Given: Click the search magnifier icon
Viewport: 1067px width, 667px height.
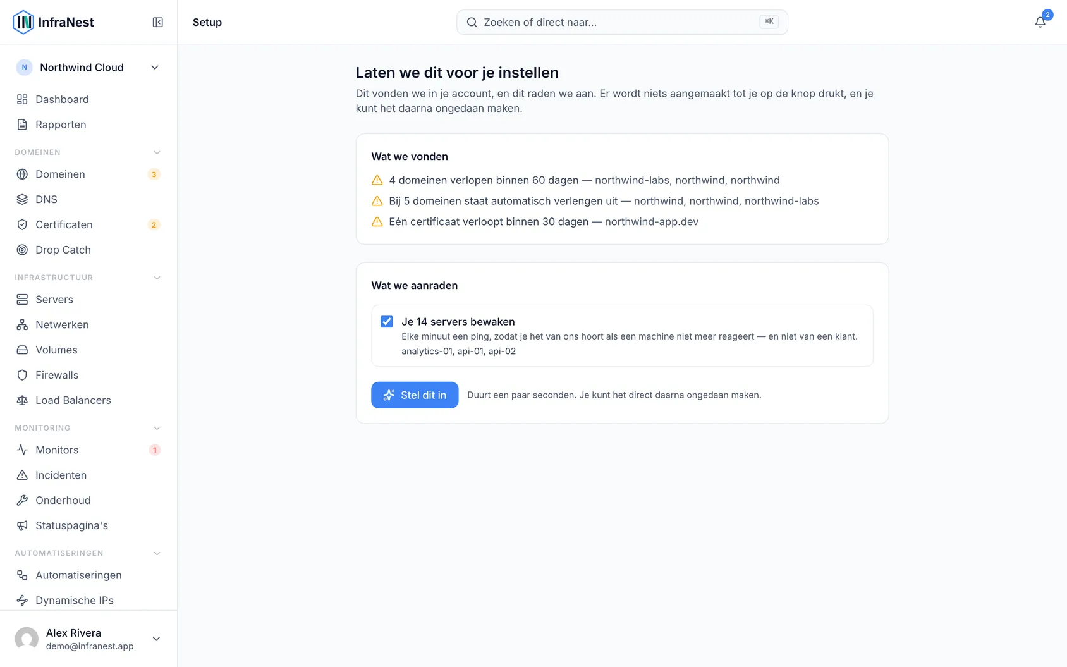Looking at the screenshot, I should pyautogui.click(x=472, y=22).
